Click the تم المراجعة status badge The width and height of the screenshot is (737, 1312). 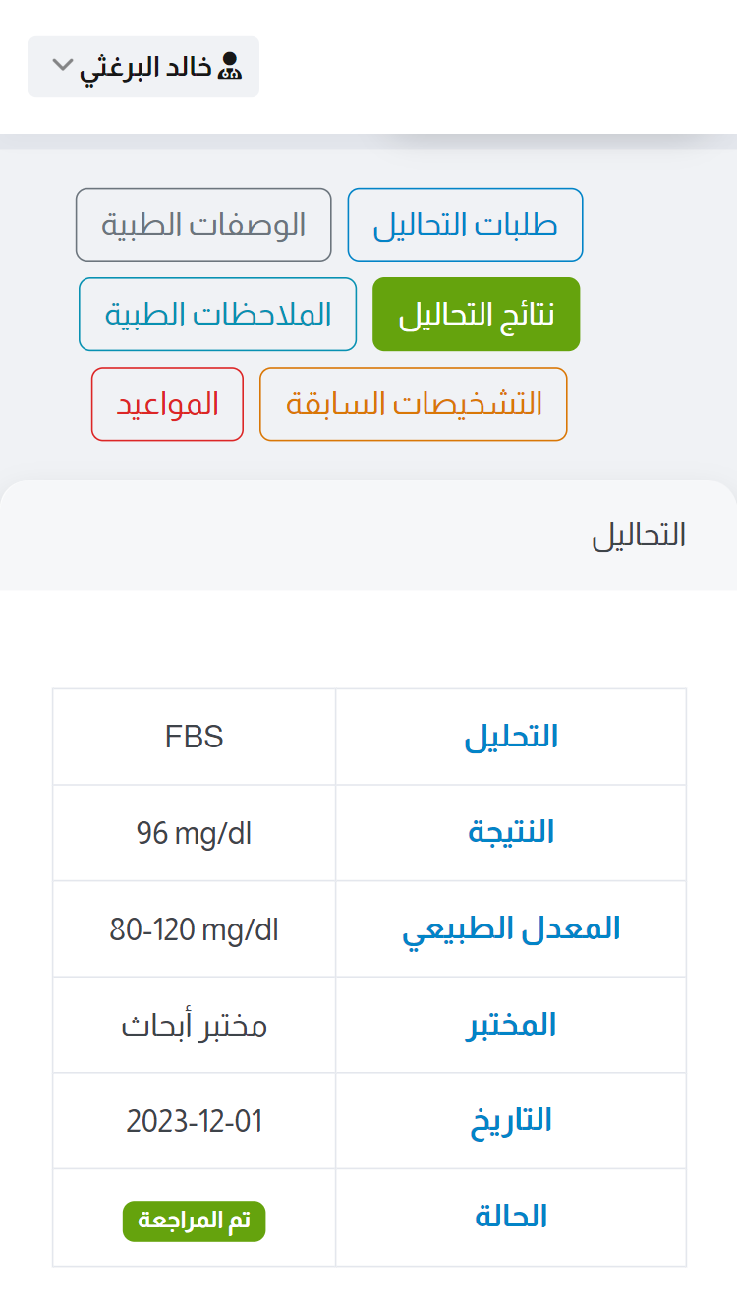[x=194, y=1222]
